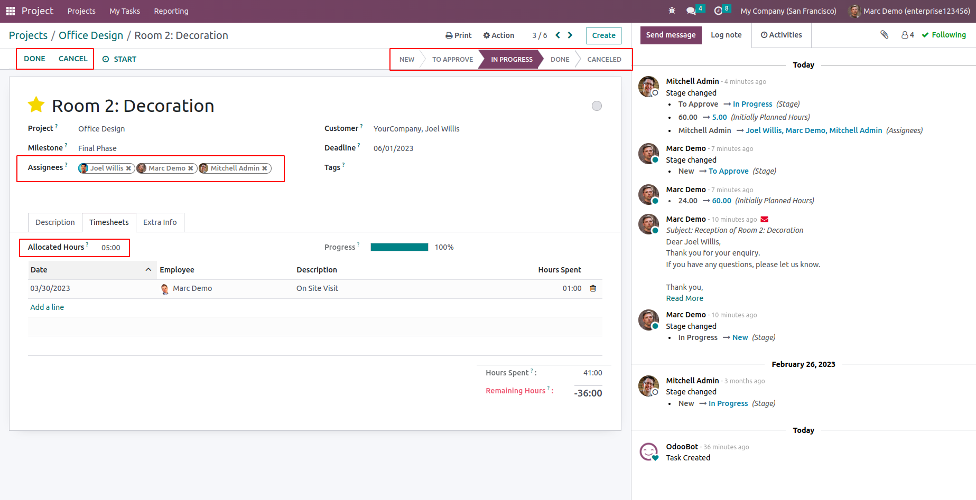Click Add a line in timesheets

(x=47, y=307)
